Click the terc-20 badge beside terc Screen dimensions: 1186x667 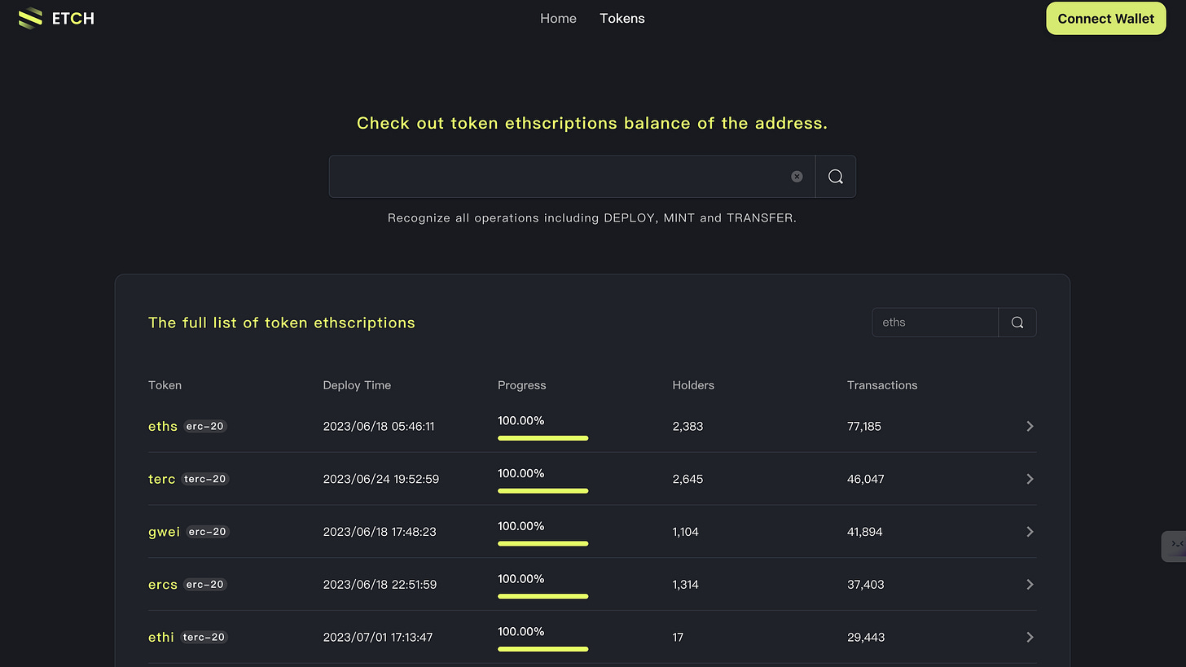pyautogui.click(x=205, y=479)
